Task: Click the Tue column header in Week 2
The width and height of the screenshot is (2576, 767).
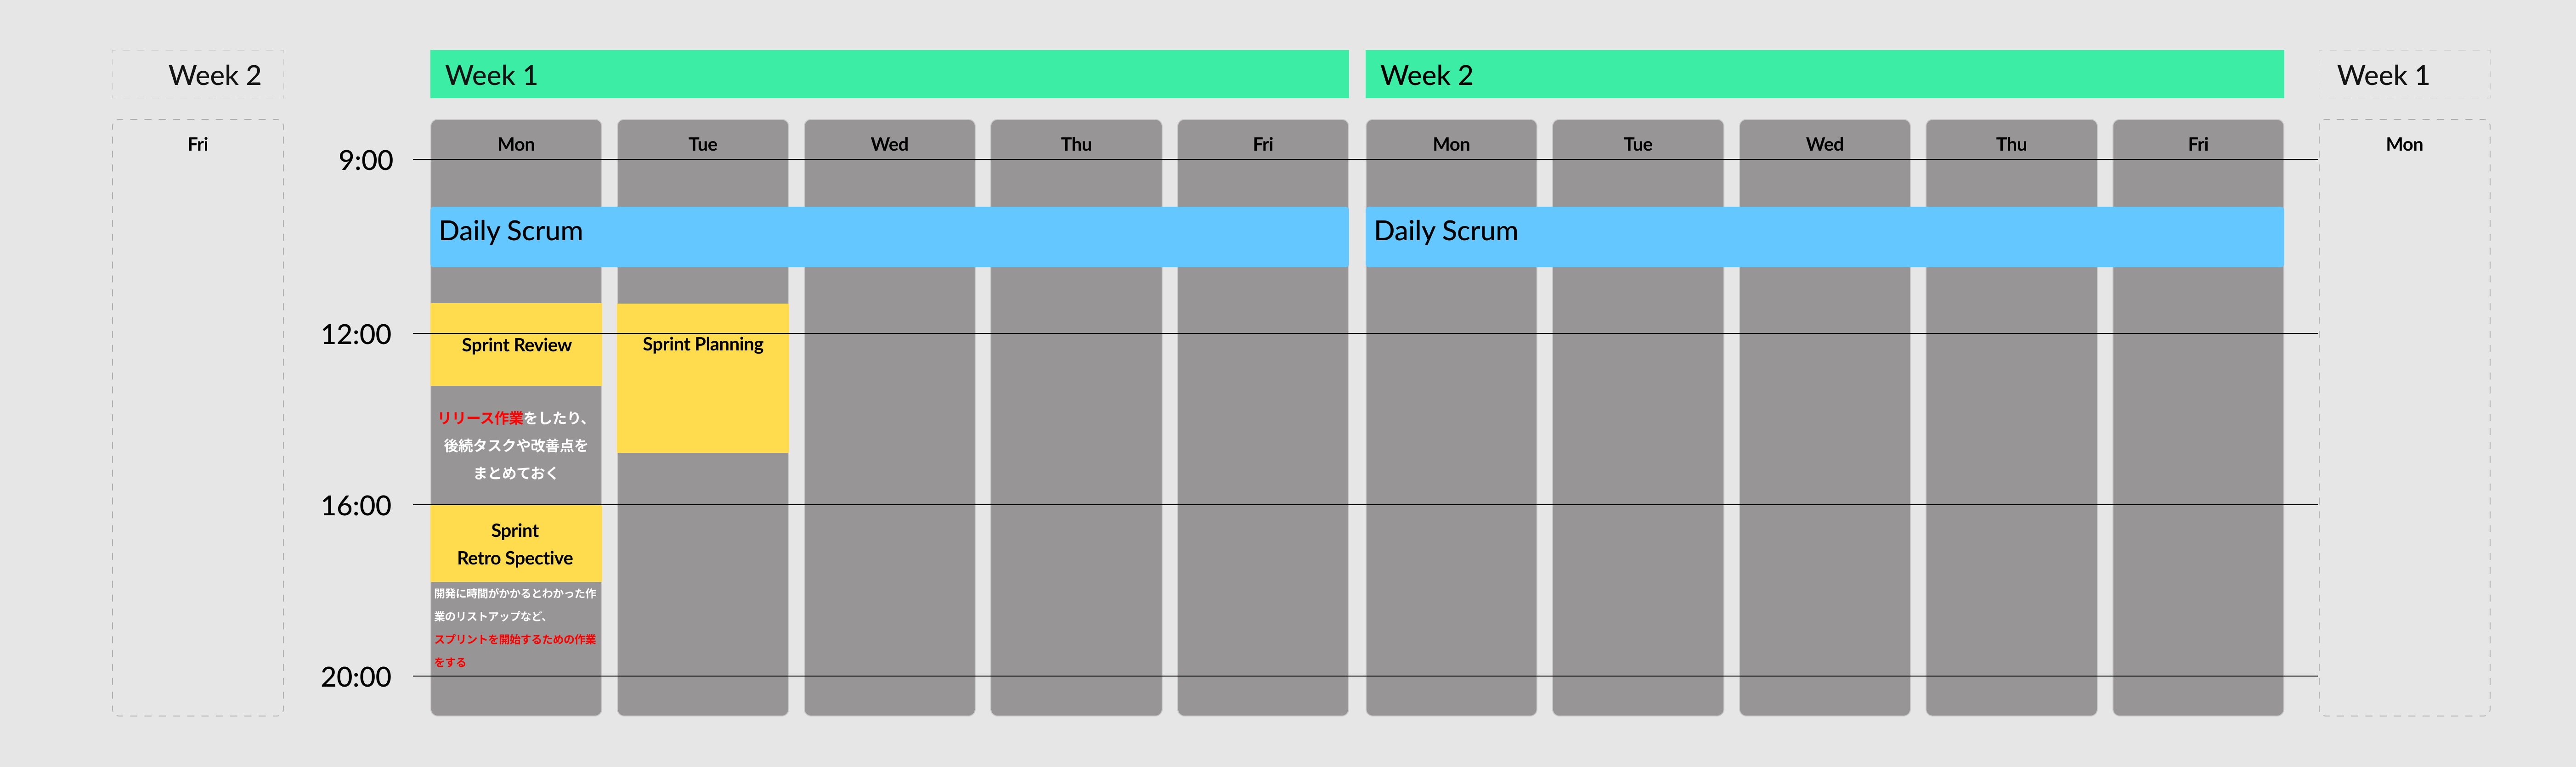Action: point(1637,144)
